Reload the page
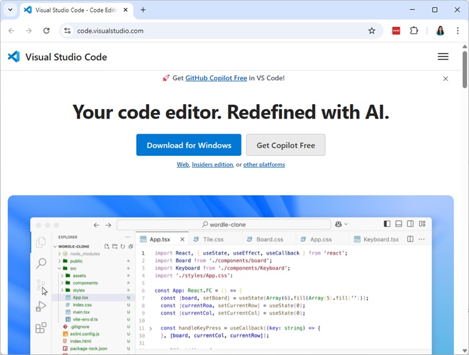This screenshot has width=469, height=355. click(x=46, y=31)
